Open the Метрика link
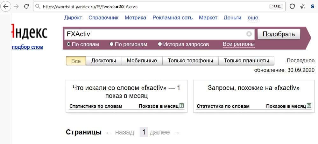 (x=135, y=18)
